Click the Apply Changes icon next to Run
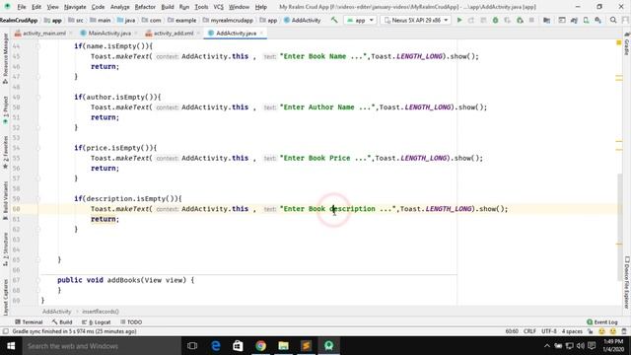The image size is (631, 355). (471, 20)
